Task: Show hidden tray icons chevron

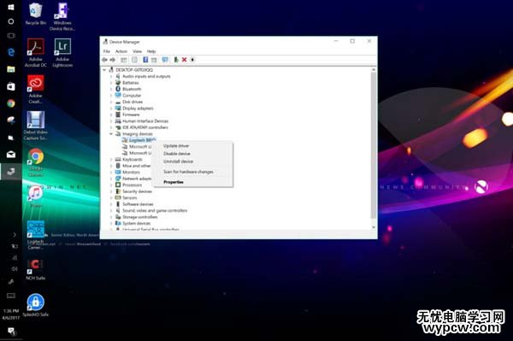Action: point(15,234)
